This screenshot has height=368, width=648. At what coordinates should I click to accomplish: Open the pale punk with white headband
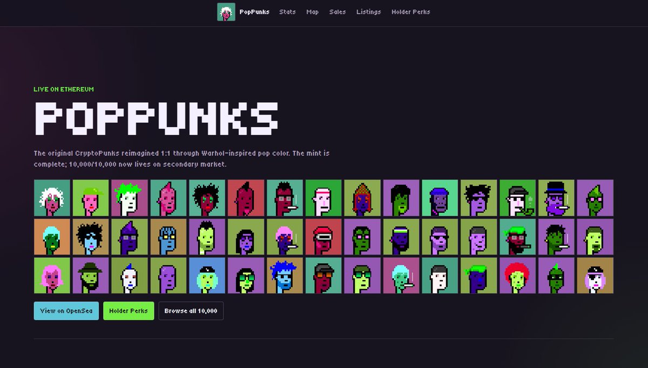(323, 198)
